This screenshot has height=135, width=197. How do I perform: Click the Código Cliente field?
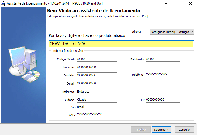click(97, 59)
